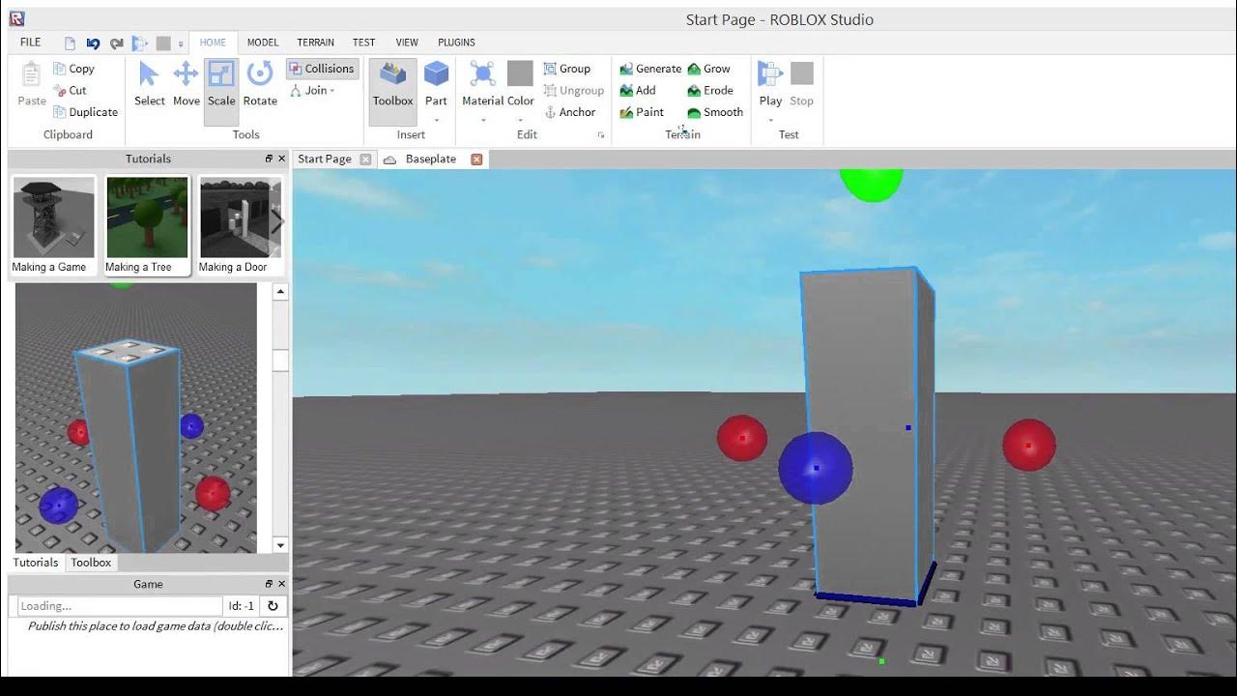The image size is (1237, 696).
Task: Choose the Add terrain tool
Action: pyautogui.click(x=638, y=90)
